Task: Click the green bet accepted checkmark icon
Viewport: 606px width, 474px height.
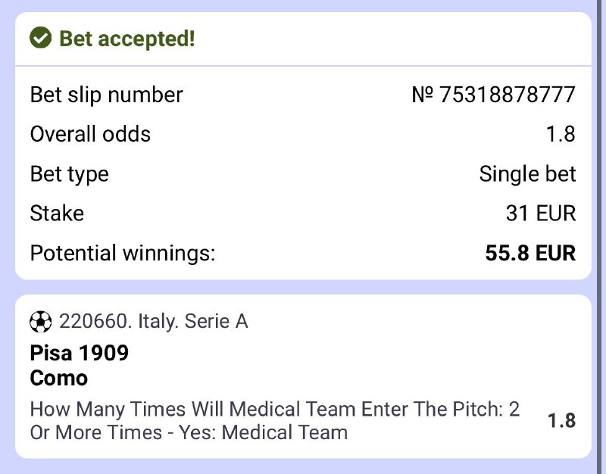Action: tap(40, 39)
